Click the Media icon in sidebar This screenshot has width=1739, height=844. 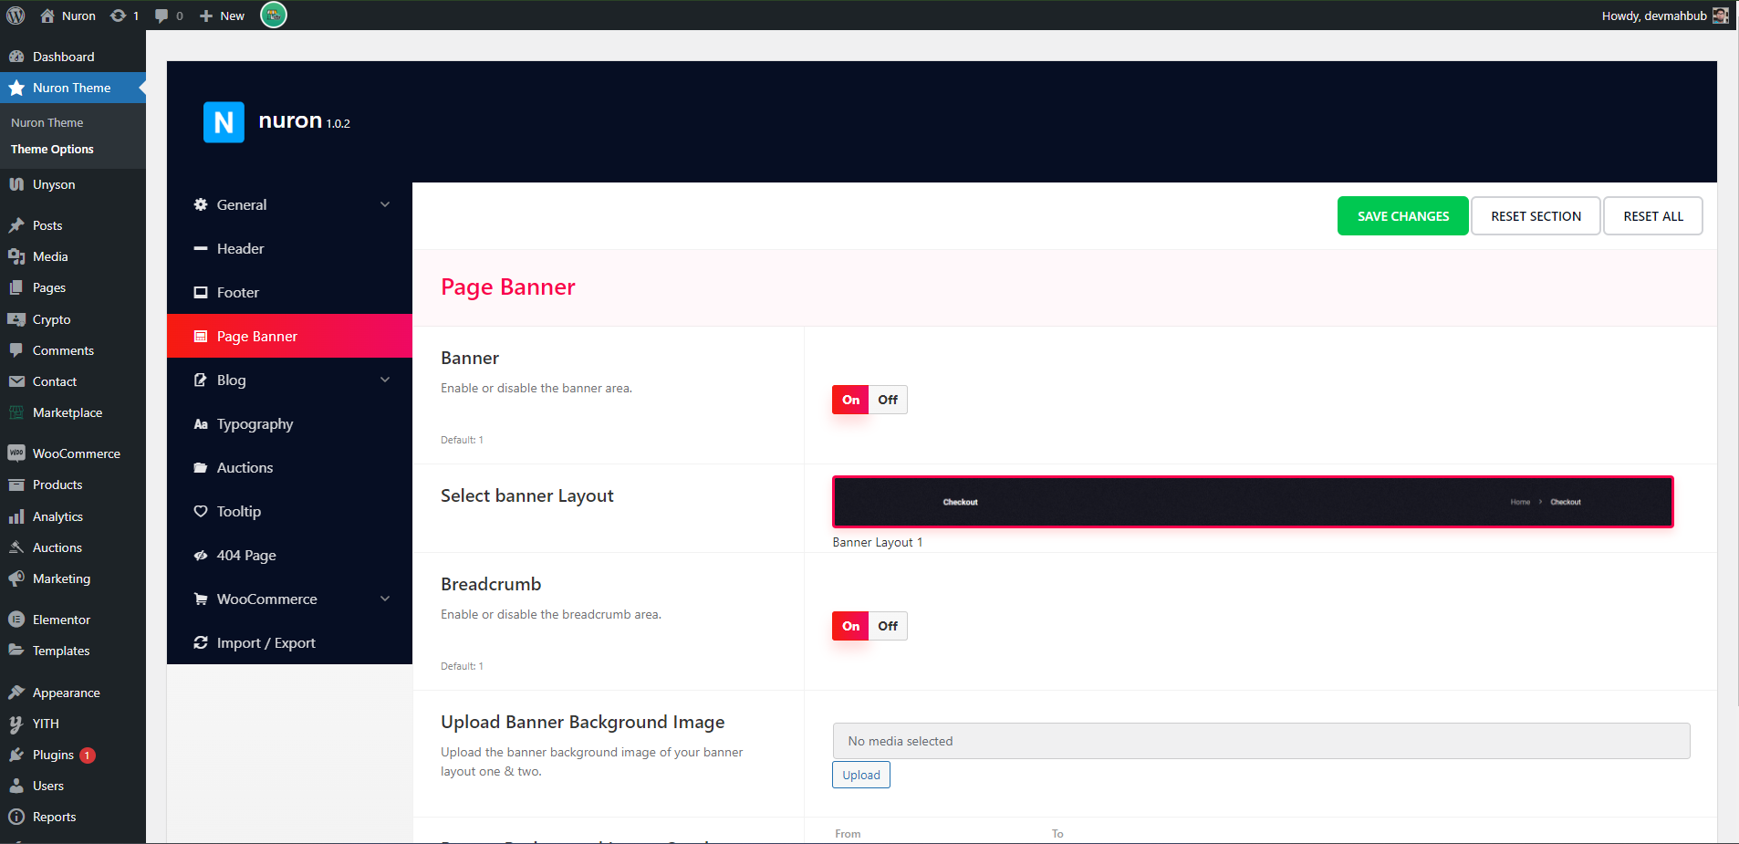[16, 256]
